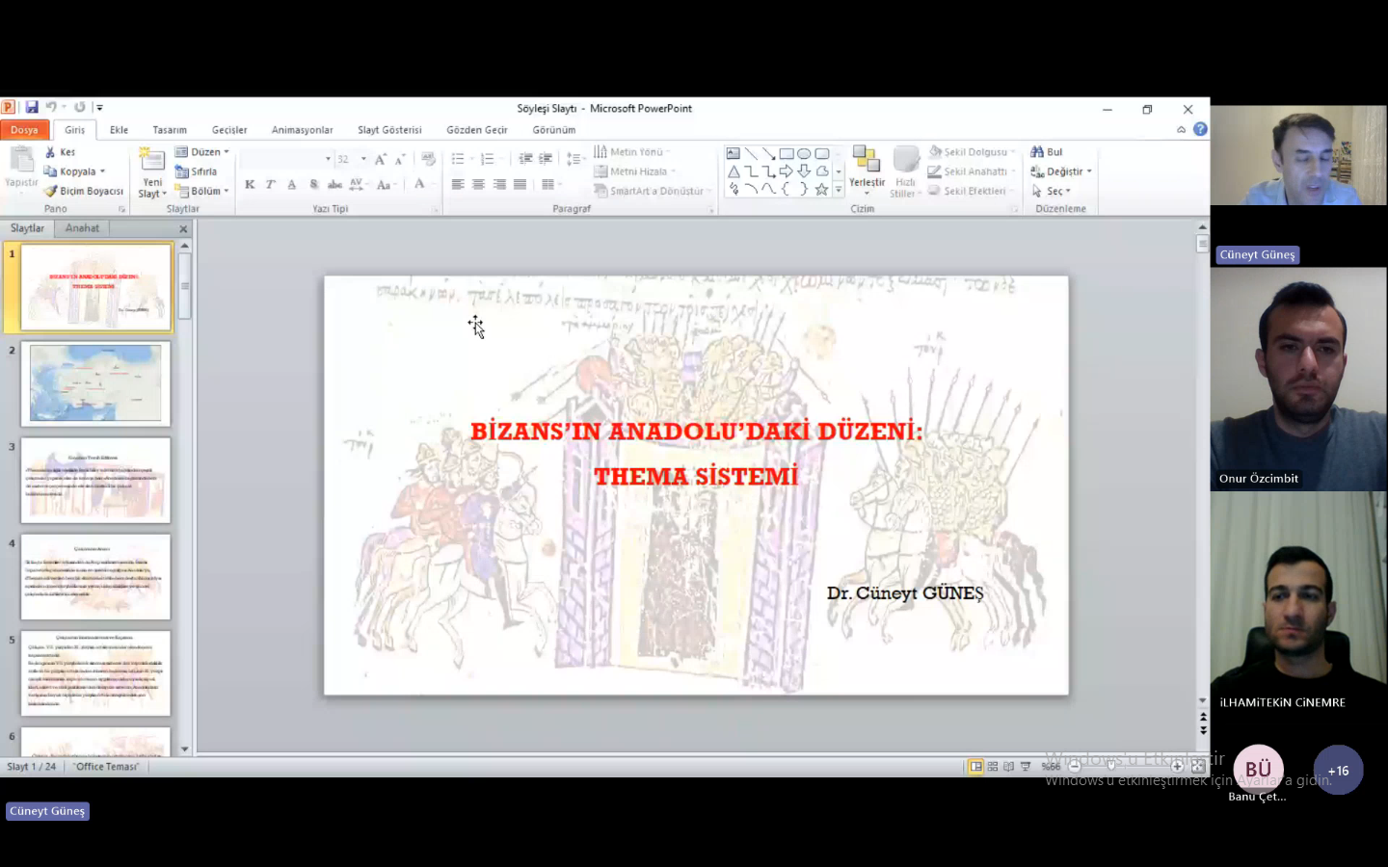Click the Save icon in quick access toolbar
Image resolution: width=1388 pixels, height=867 pixels.
pos(32,108)
